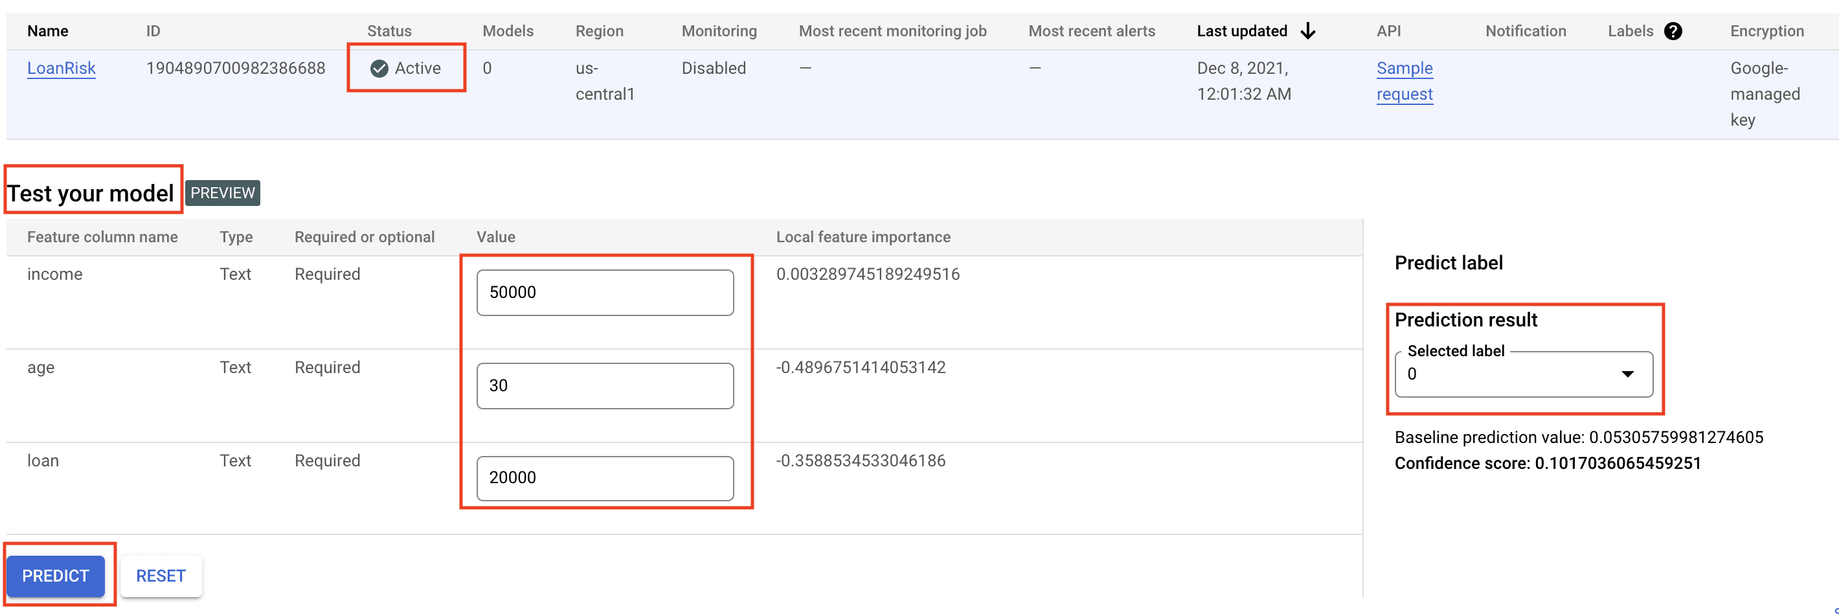Sort by the Name column header
This screenshot has width=1839, height=614.
[x=48, y=32]
